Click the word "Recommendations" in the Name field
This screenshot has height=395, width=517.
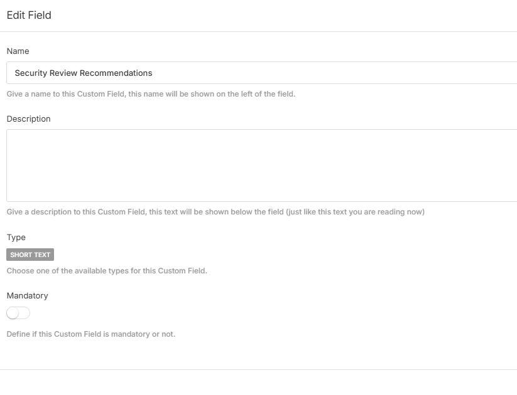pos(116,73)
